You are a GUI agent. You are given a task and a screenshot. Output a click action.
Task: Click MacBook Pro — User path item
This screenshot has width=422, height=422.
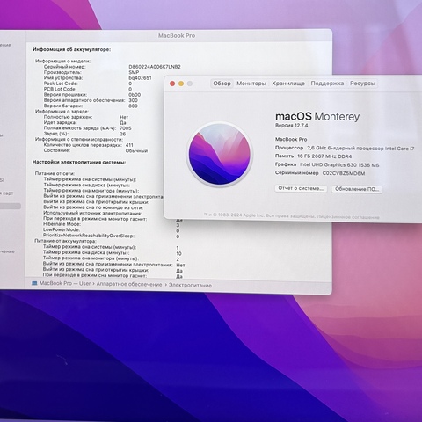click(x=65, y=283)
